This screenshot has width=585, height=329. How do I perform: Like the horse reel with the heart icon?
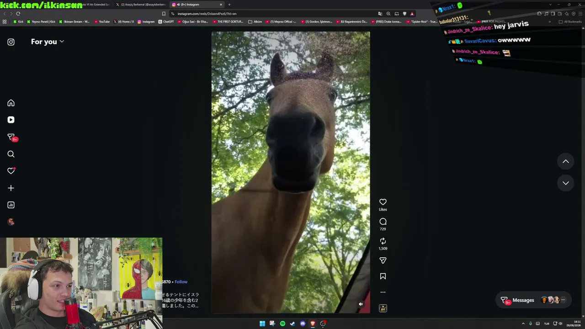tap(383, 202)
